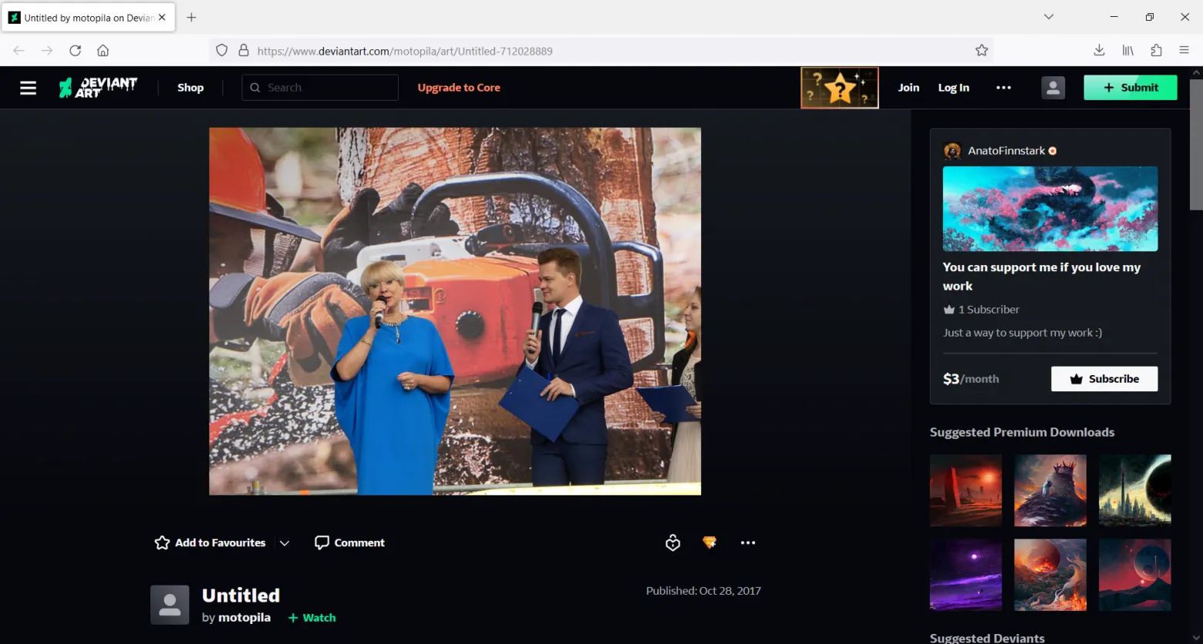The height and width of the screenshot is (644, 1203).
Task: Open the Shop menu item
Action: pyautogui.click(x=190, y=88)
